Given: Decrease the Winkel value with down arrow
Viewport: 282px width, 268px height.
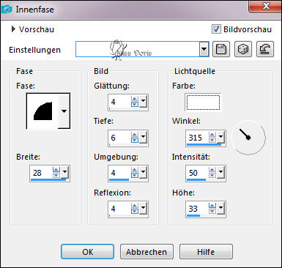Looking at the screenshot, I should coord(212,140).
